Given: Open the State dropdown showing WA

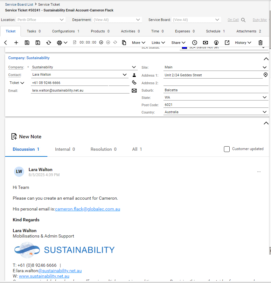Looking at the screenshot, I should [265, 98].
